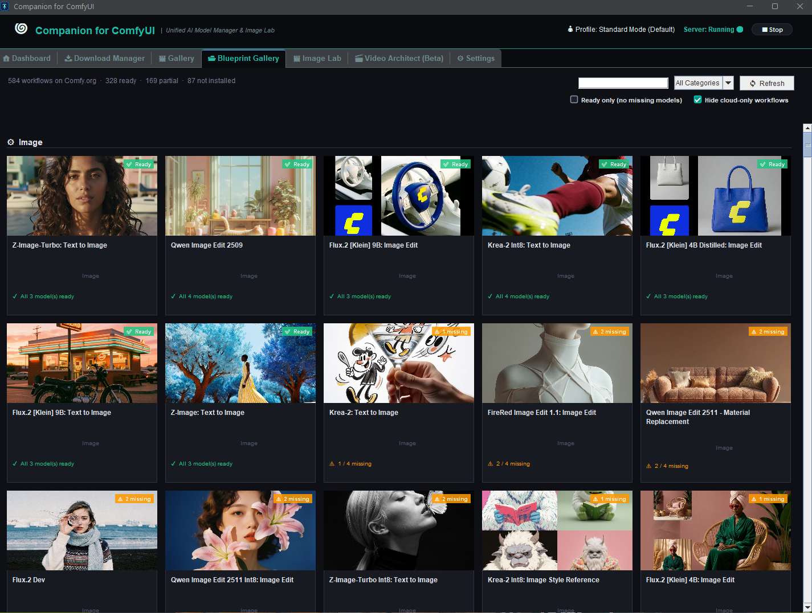This screenshot has height=613, width=812.
Task: Click the Ready badge on Flux.2 [Klein] 9B: Text to Image
Action: (138, 331)
